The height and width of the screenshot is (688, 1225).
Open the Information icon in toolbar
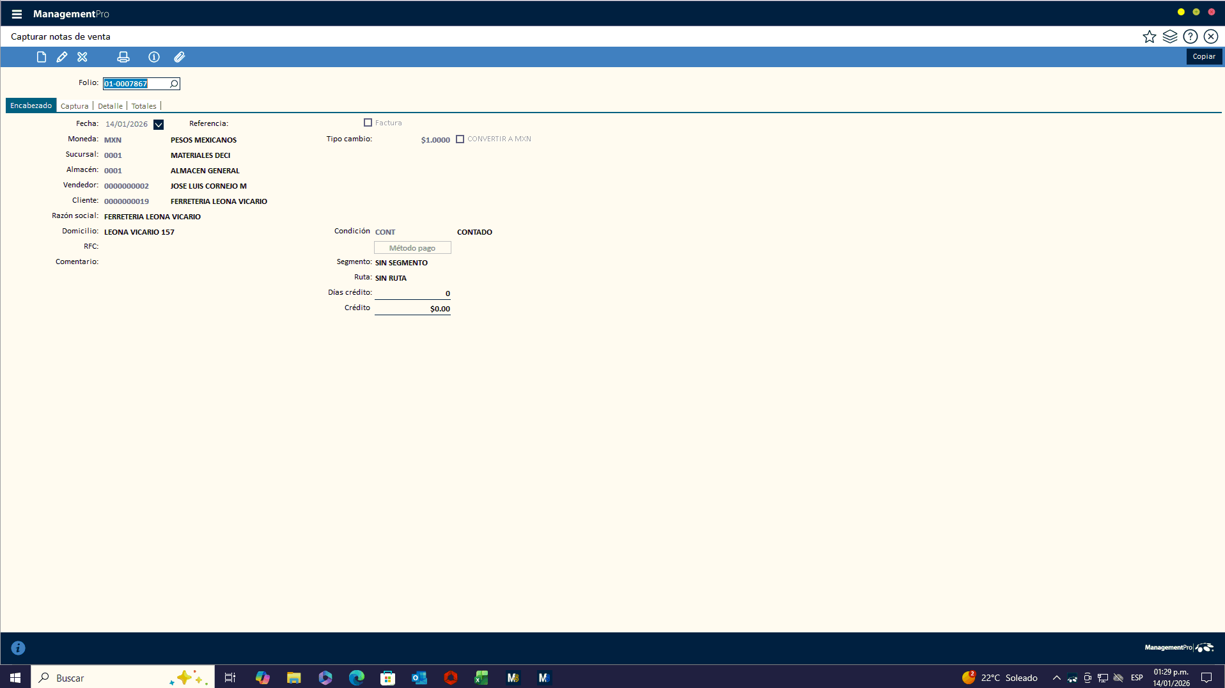[x=154, y=57]
